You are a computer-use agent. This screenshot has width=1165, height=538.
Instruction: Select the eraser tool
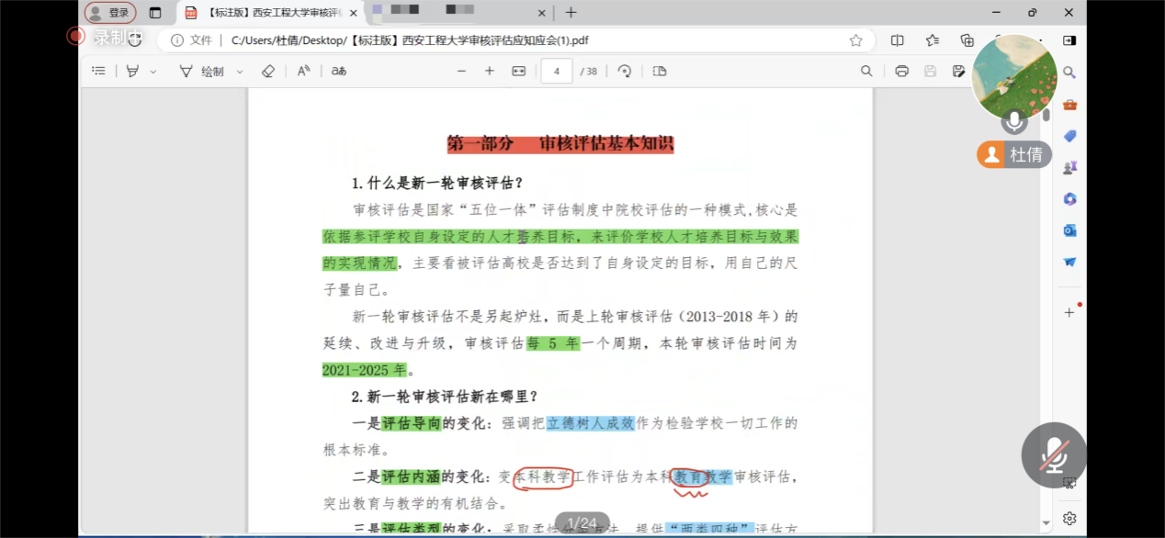[268, 72]
